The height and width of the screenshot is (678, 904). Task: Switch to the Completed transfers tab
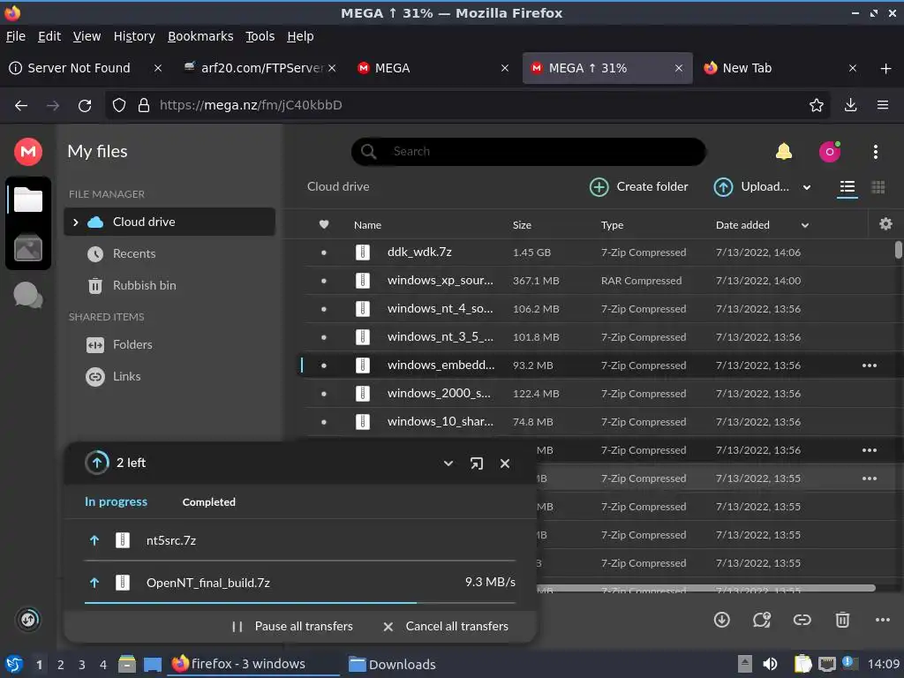[208, 502]
